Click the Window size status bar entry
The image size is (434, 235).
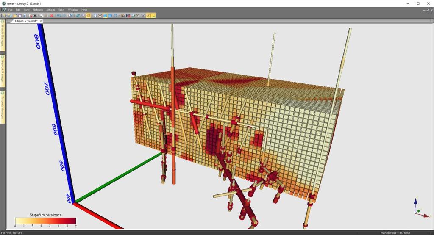pos(396,233)
